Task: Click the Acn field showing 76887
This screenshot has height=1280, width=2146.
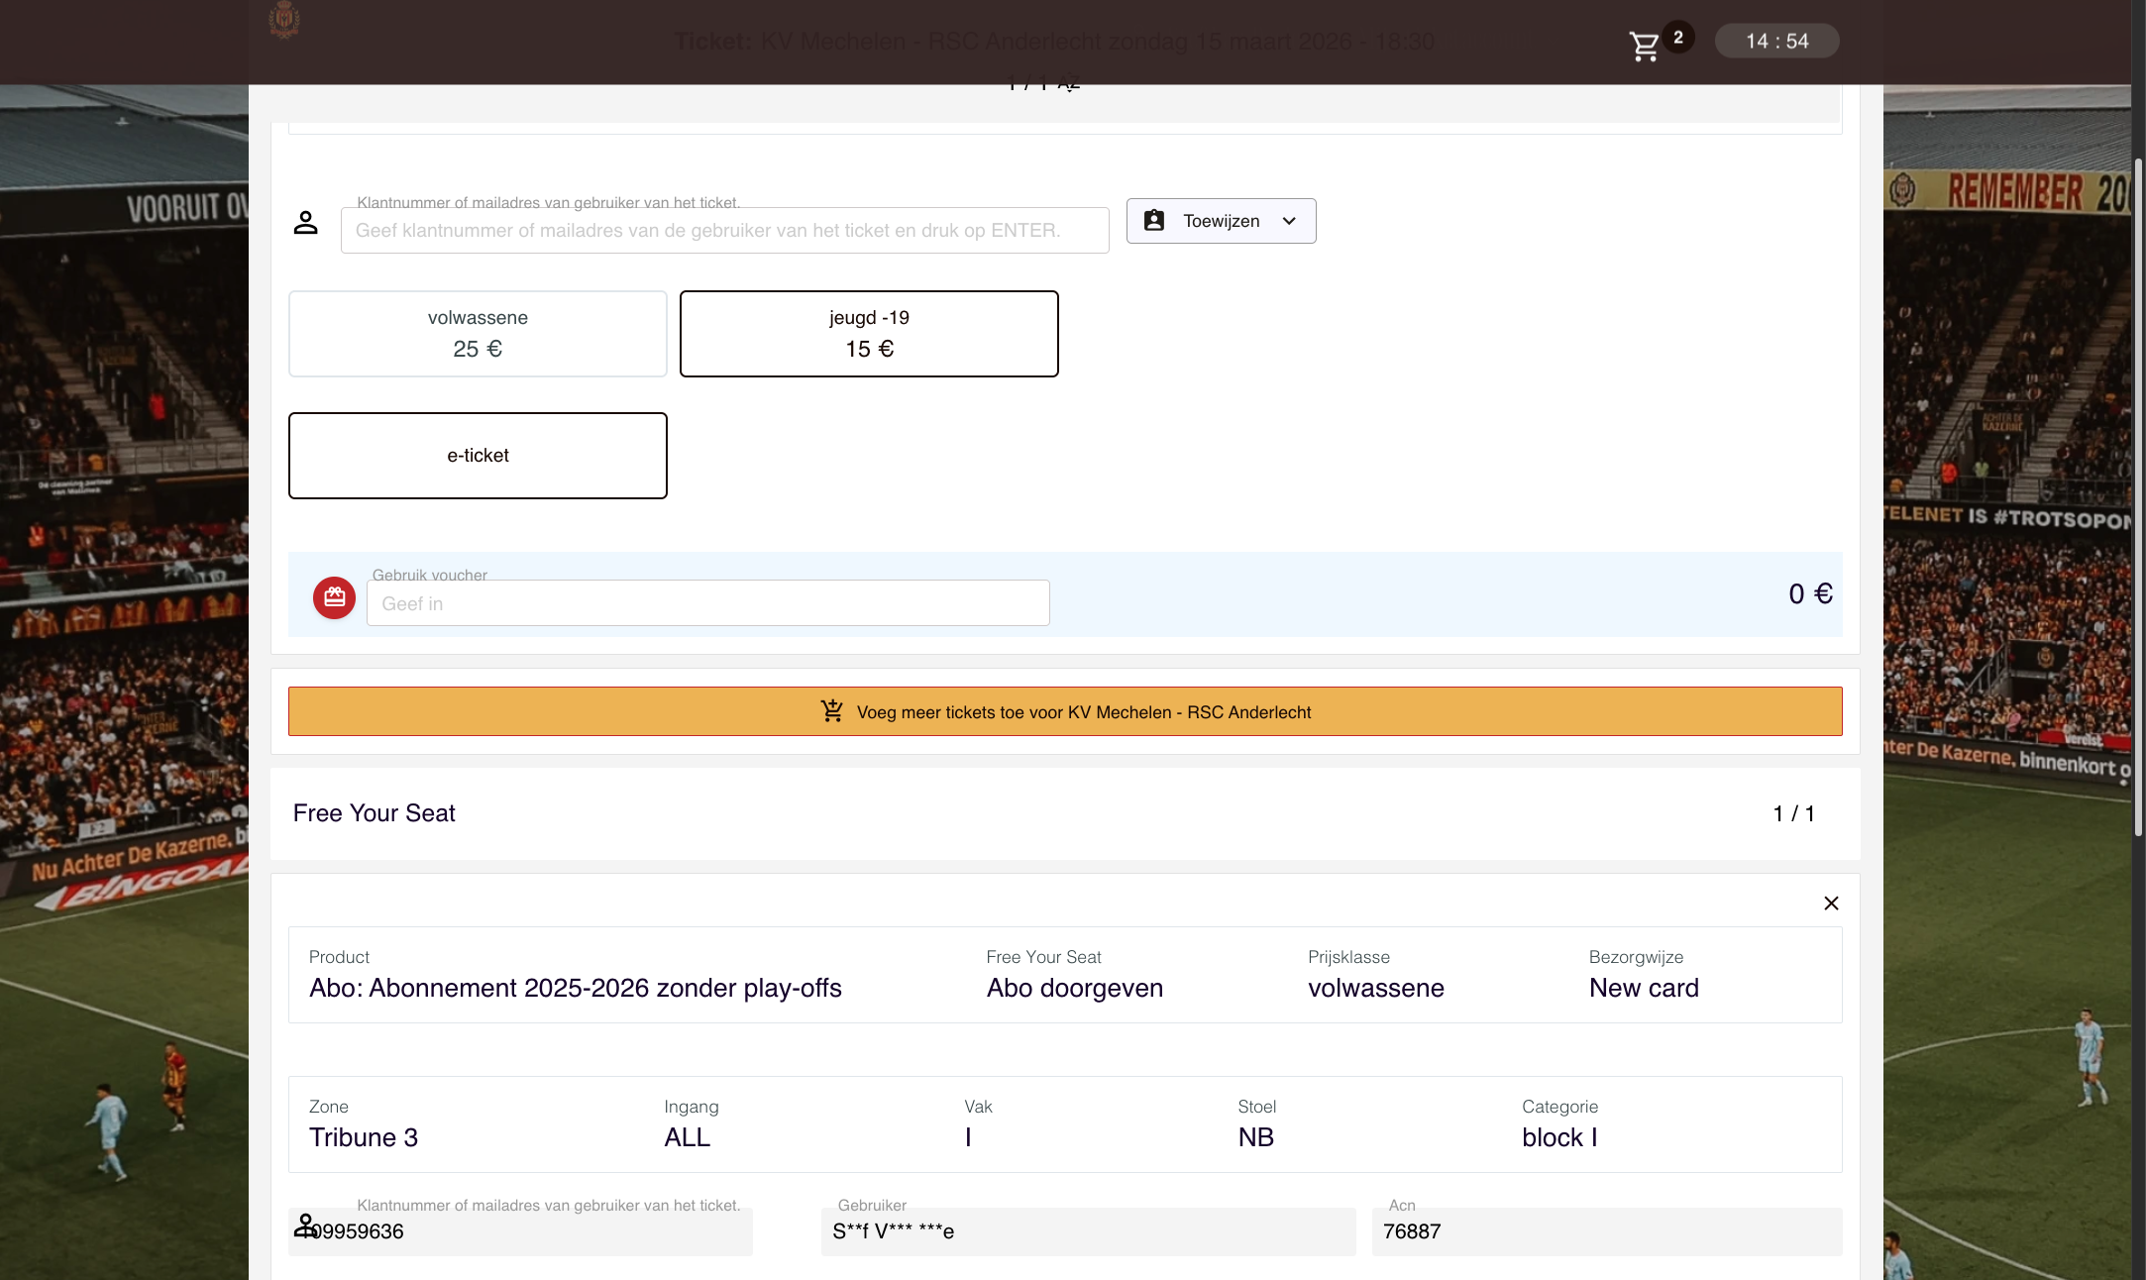Action: (x=1607, y=1231)
